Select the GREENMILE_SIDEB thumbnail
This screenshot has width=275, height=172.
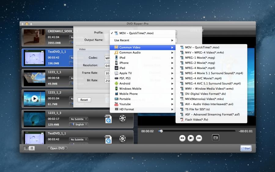click(35, 37)
